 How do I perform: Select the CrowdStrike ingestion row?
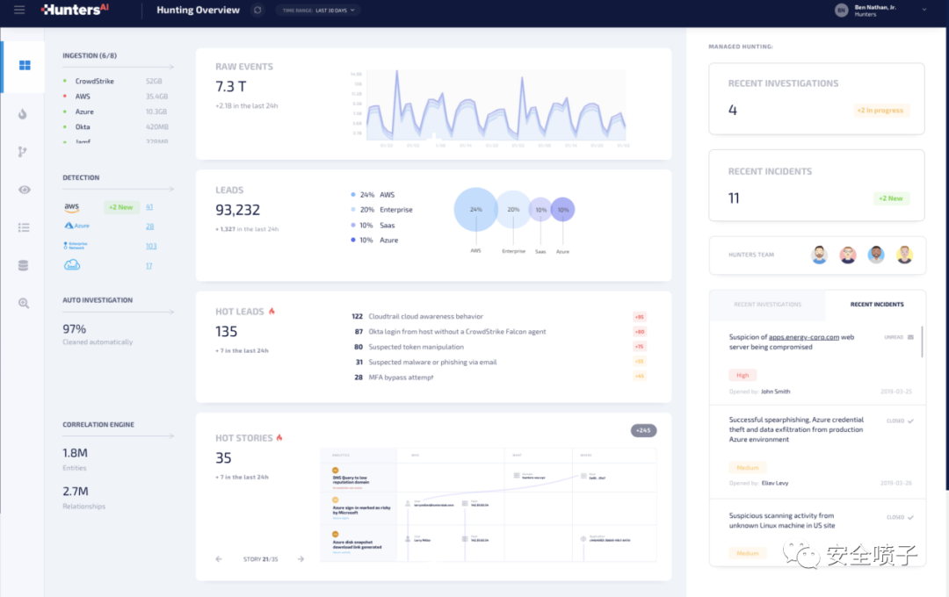(116, 81)
